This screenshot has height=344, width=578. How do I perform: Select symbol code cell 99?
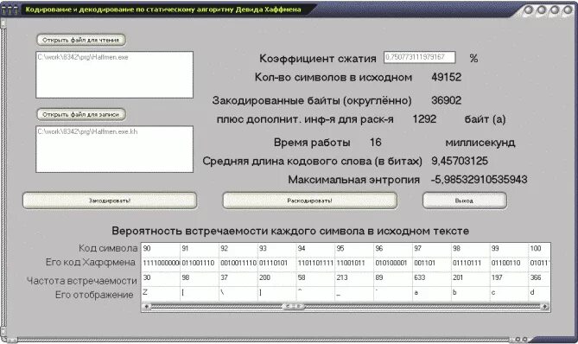coord(509,249)
